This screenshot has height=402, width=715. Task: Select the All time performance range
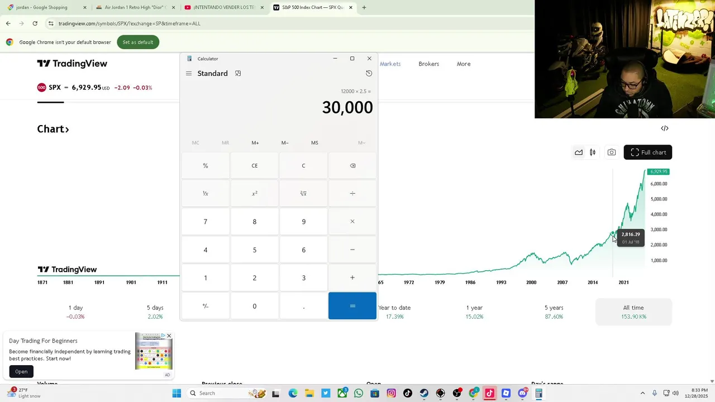[x=633, y=312]
